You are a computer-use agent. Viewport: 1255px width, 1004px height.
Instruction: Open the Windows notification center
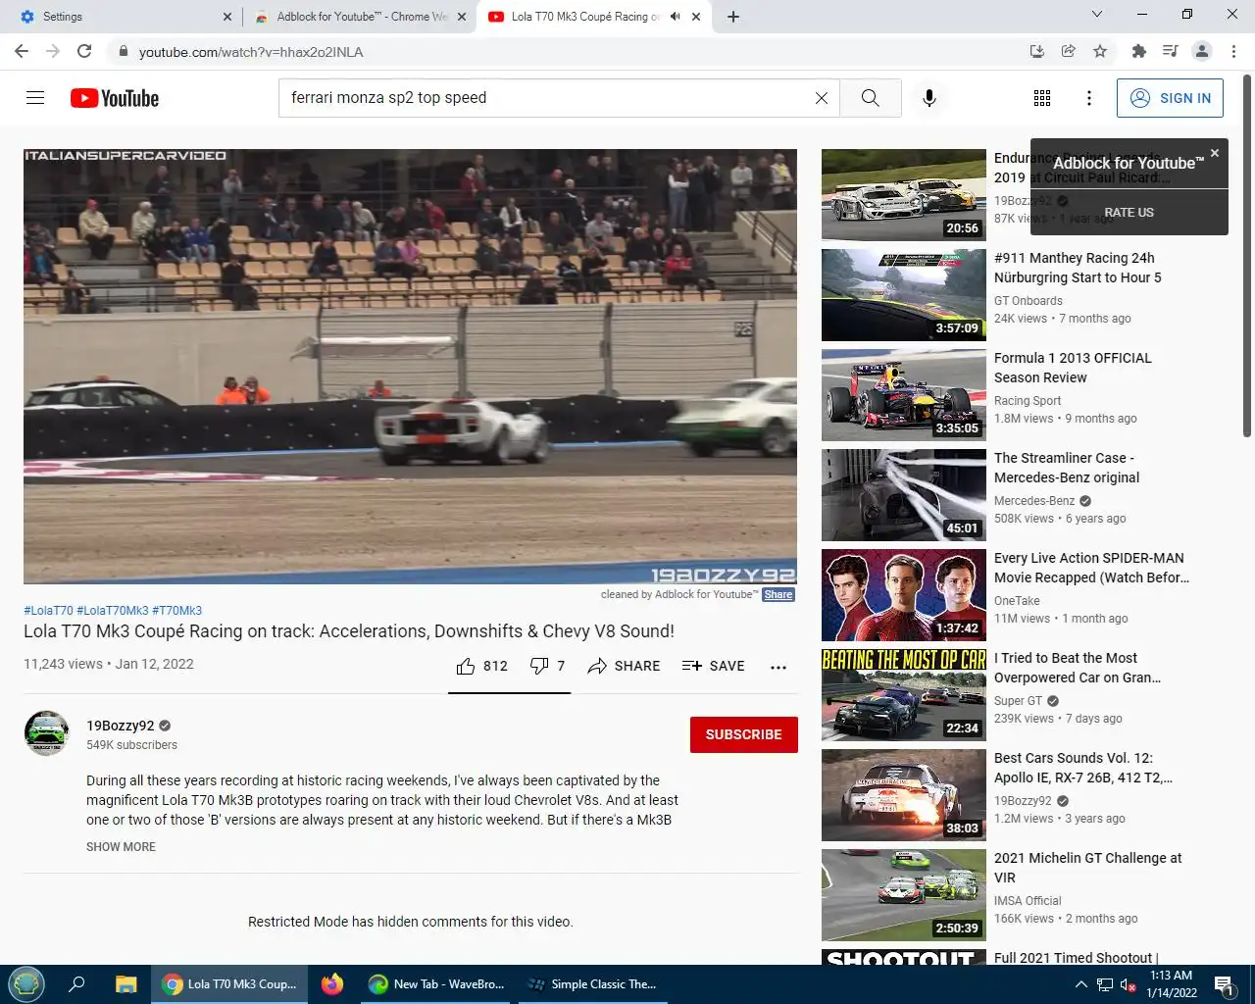click(1225, 984)
